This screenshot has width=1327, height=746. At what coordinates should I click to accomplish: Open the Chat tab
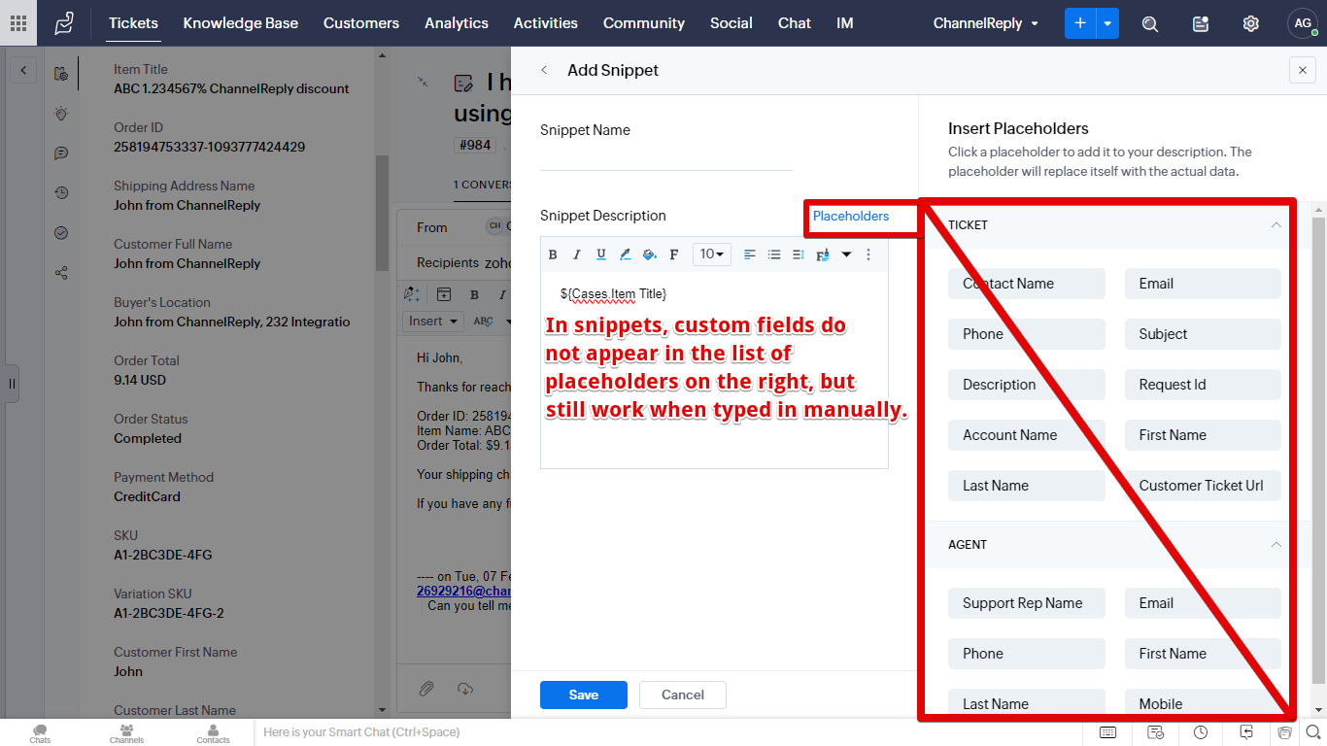795,23
